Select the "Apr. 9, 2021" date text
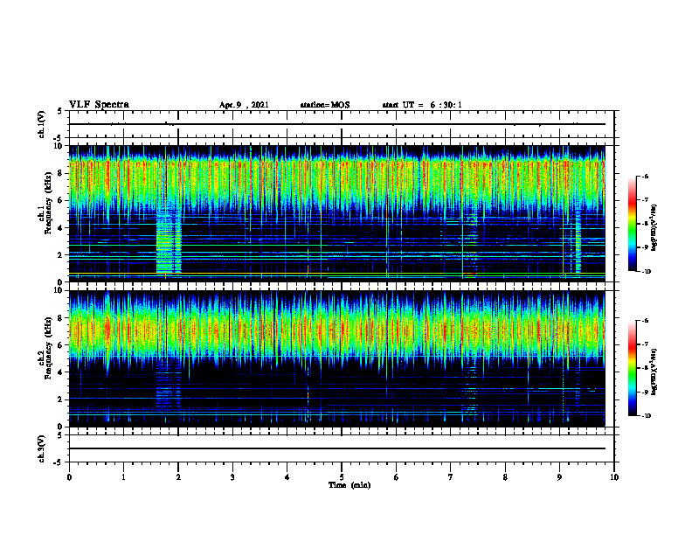 pos(244,105)
